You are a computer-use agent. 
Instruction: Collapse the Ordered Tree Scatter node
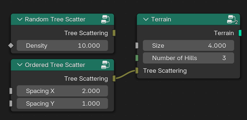tap(19, 65)
